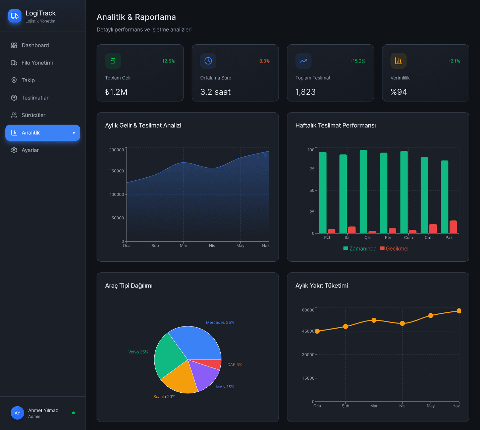Click the red Gecikmeli legend swatch
Image resolution: width=480 pixels, height=430 pixels.
click(x=382, y=248)
